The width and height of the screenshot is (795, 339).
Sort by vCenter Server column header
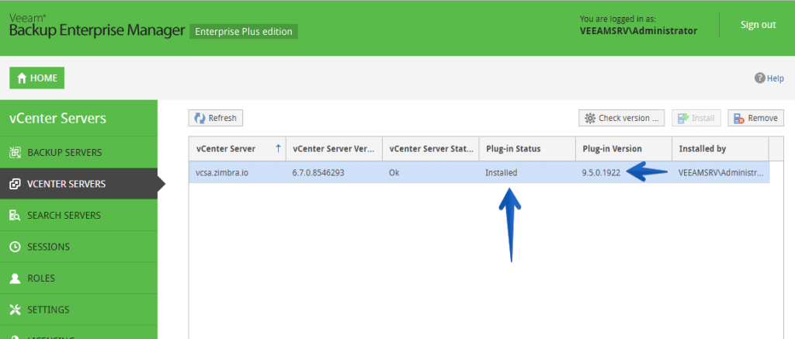point(238,149)
